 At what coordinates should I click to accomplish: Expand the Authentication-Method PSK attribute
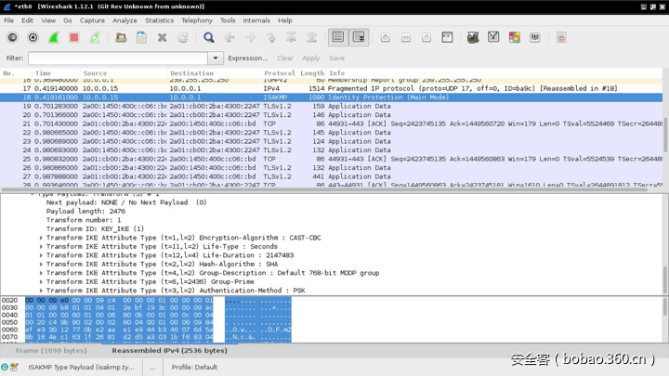[x=41, y=291]
